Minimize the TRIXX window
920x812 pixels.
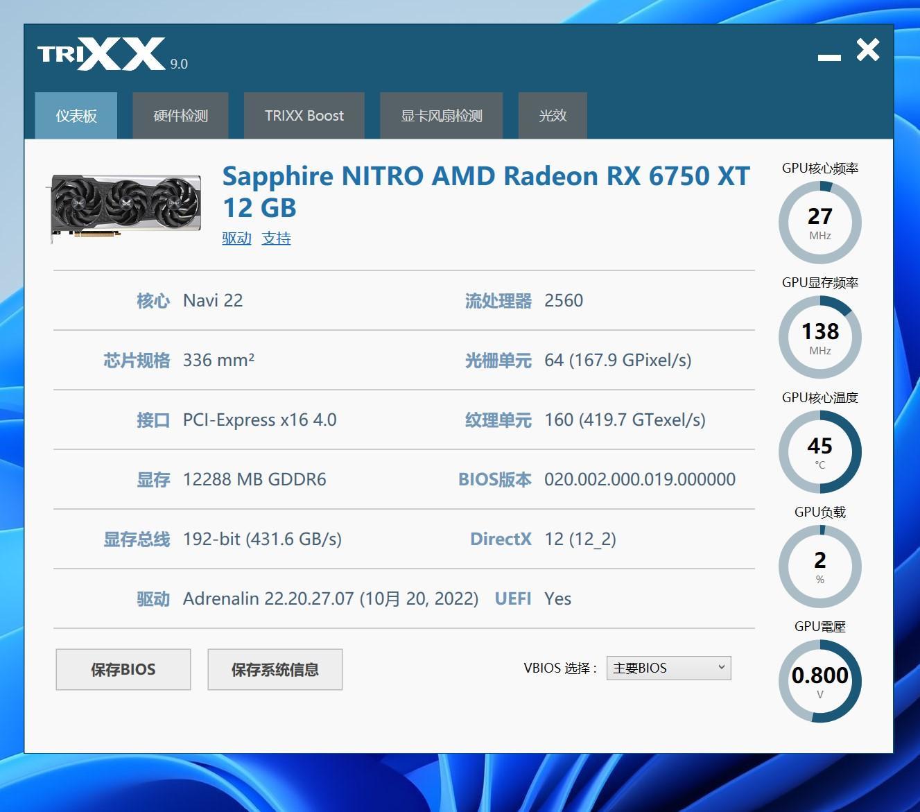click(x=829, y=57)
